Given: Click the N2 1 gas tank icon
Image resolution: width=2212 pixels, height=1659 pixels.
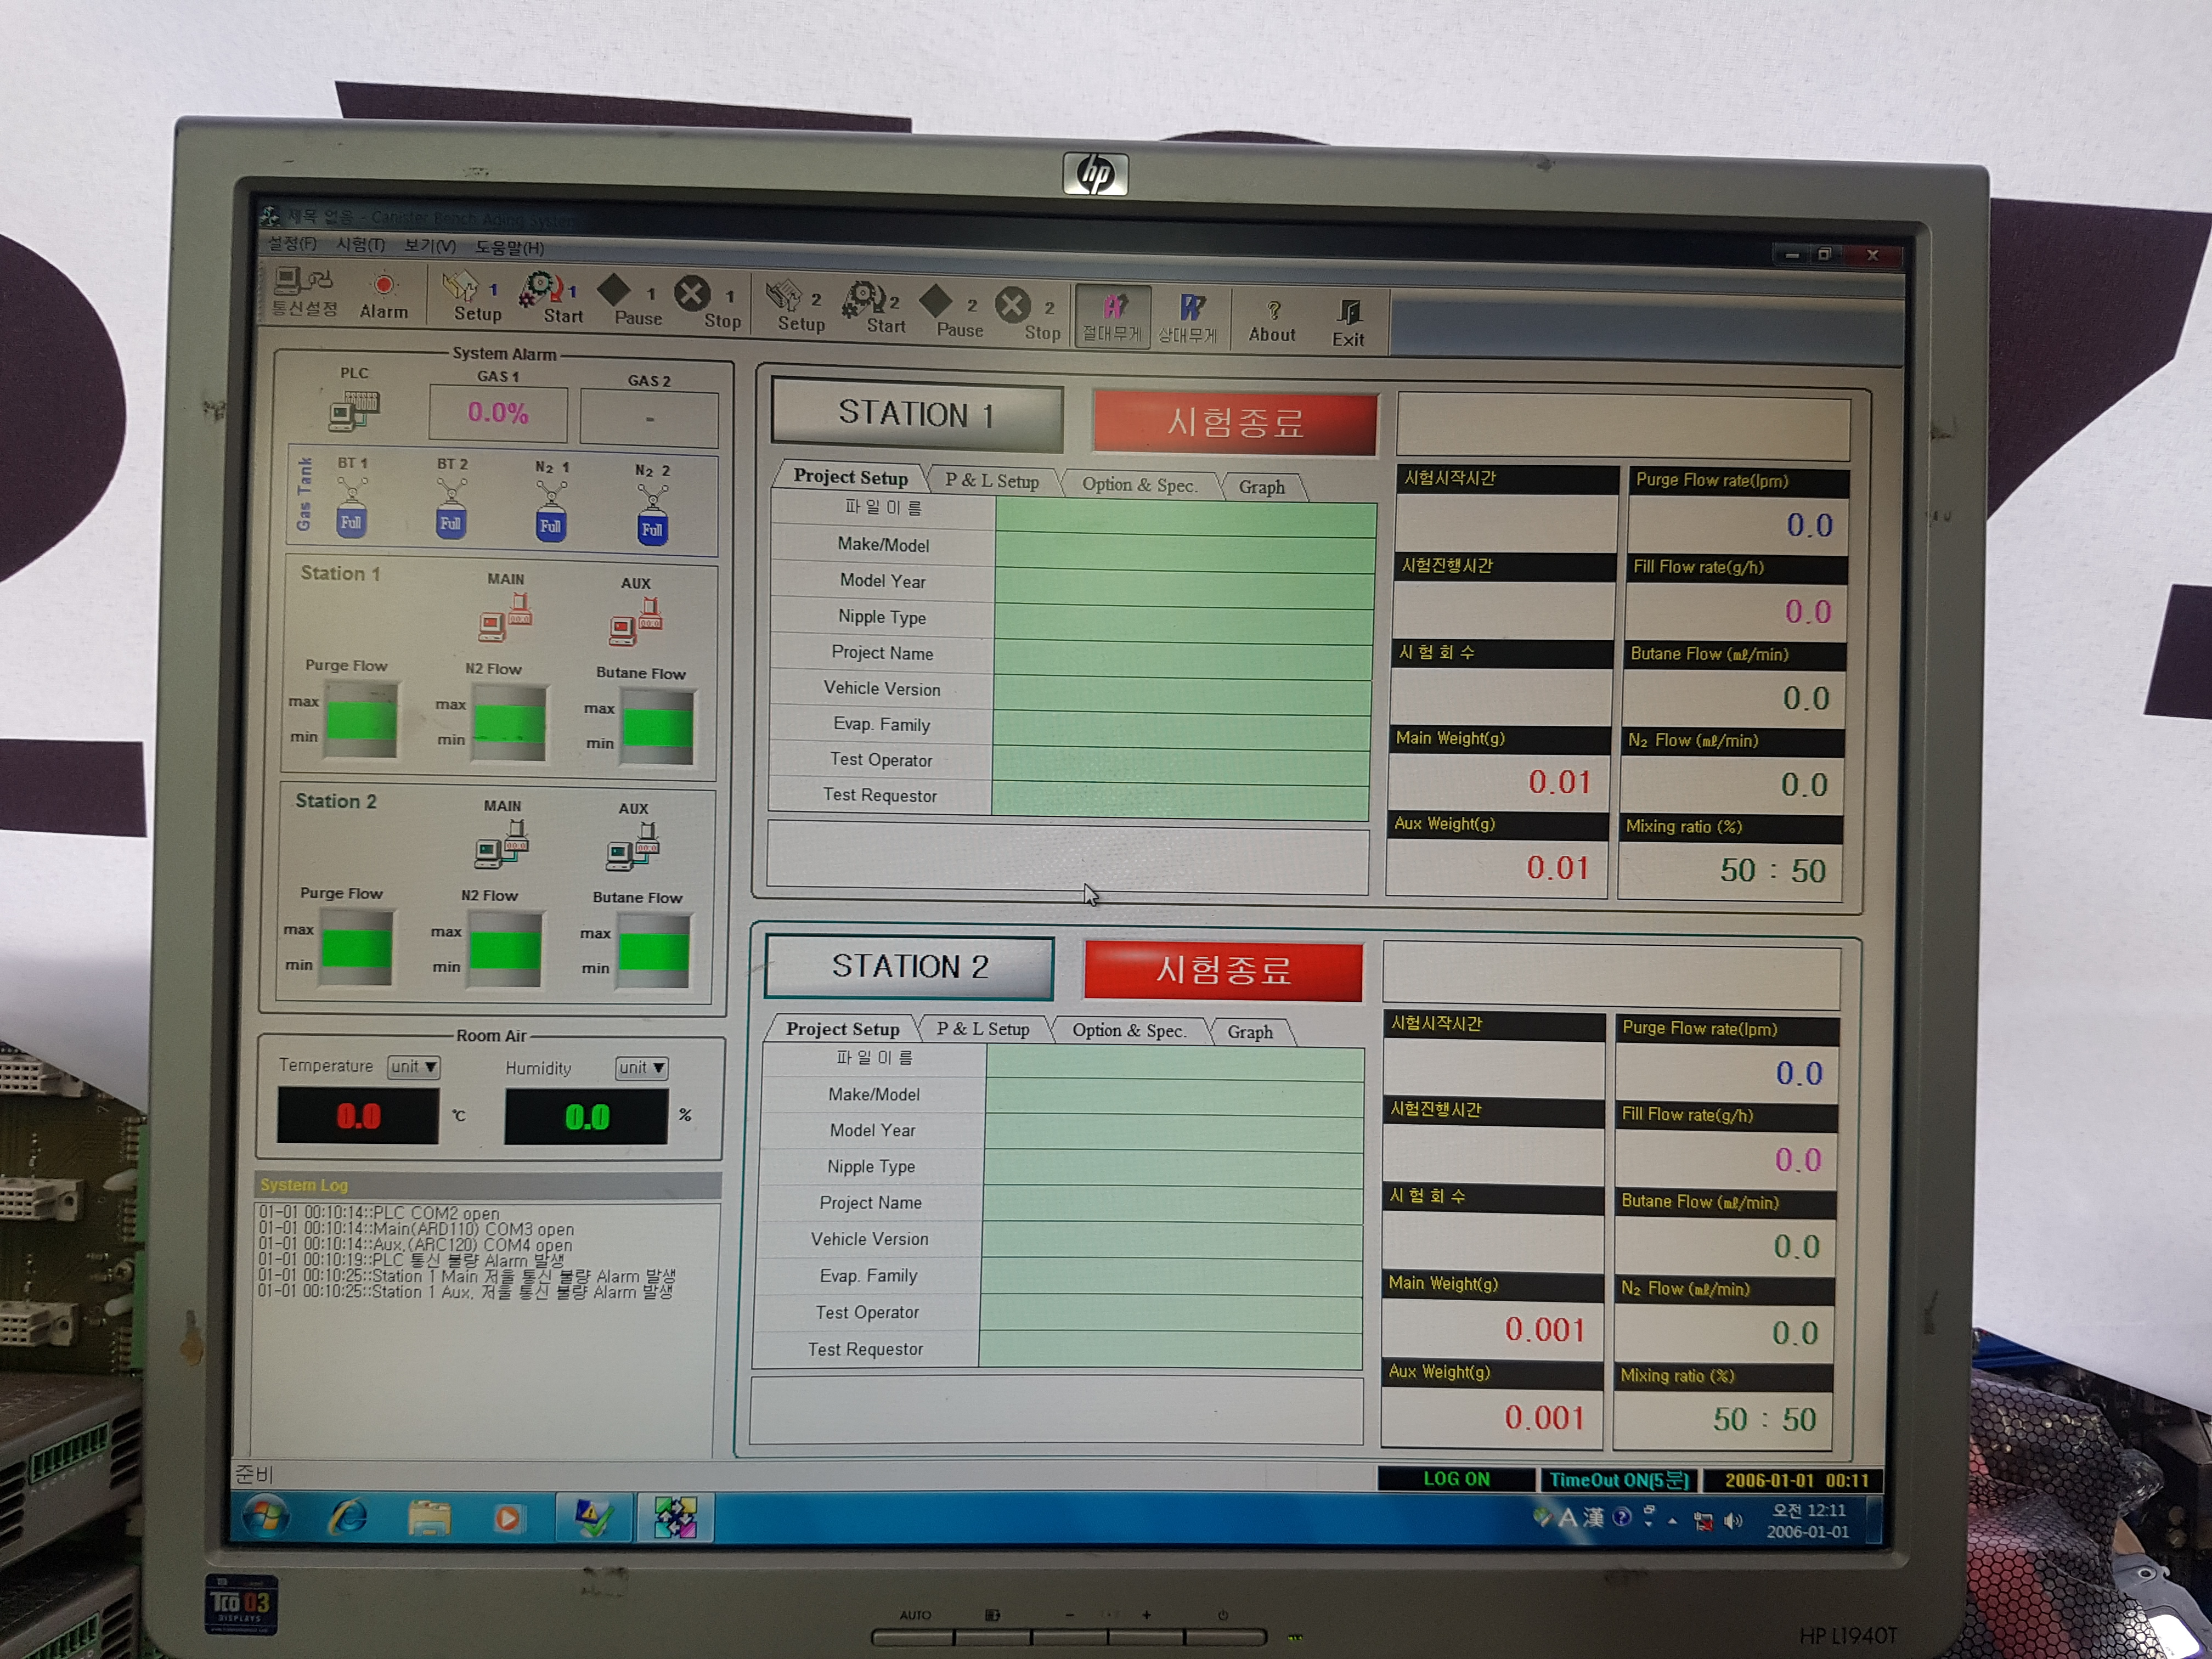Looking at the screenshot, I should [x=550, y=512].
